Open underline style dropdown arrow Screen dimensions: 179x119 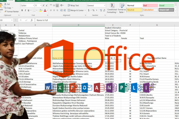(x=31, y=10)
